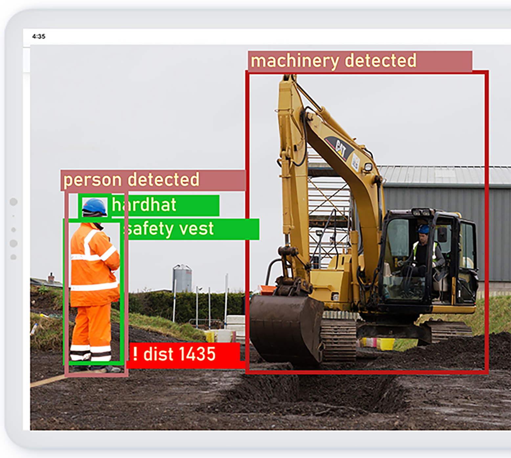
Task: Tap the 4:35 time in the status bar
Action: 39,36
